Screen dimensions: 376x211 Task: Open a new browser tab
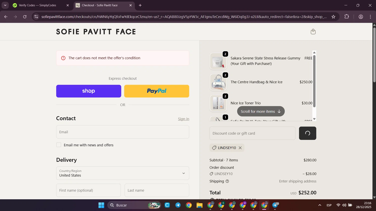tap(140, 5)
